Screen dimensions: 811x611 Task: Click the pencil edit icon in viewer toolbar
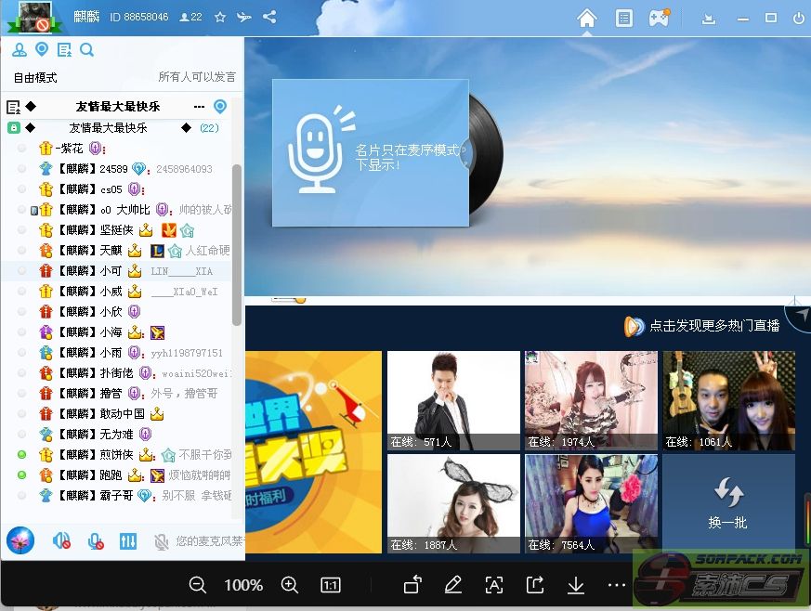click(x=452, y=585)
